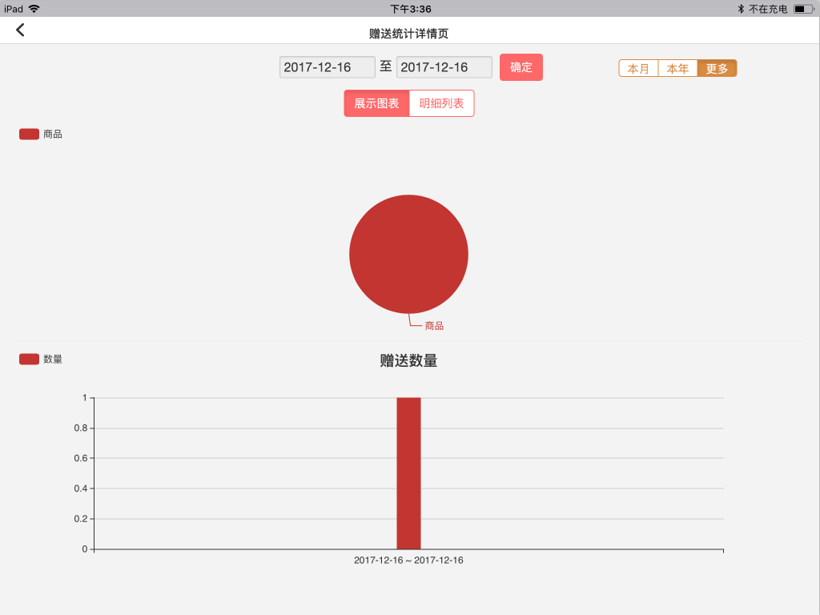Click the 赠送数量 chart title

click(x=408, y=360)
